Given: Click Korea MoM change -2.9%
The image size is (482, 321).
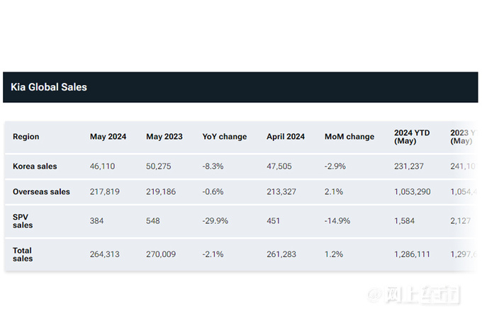Looking at the screenshot, I should coord(335,167).
